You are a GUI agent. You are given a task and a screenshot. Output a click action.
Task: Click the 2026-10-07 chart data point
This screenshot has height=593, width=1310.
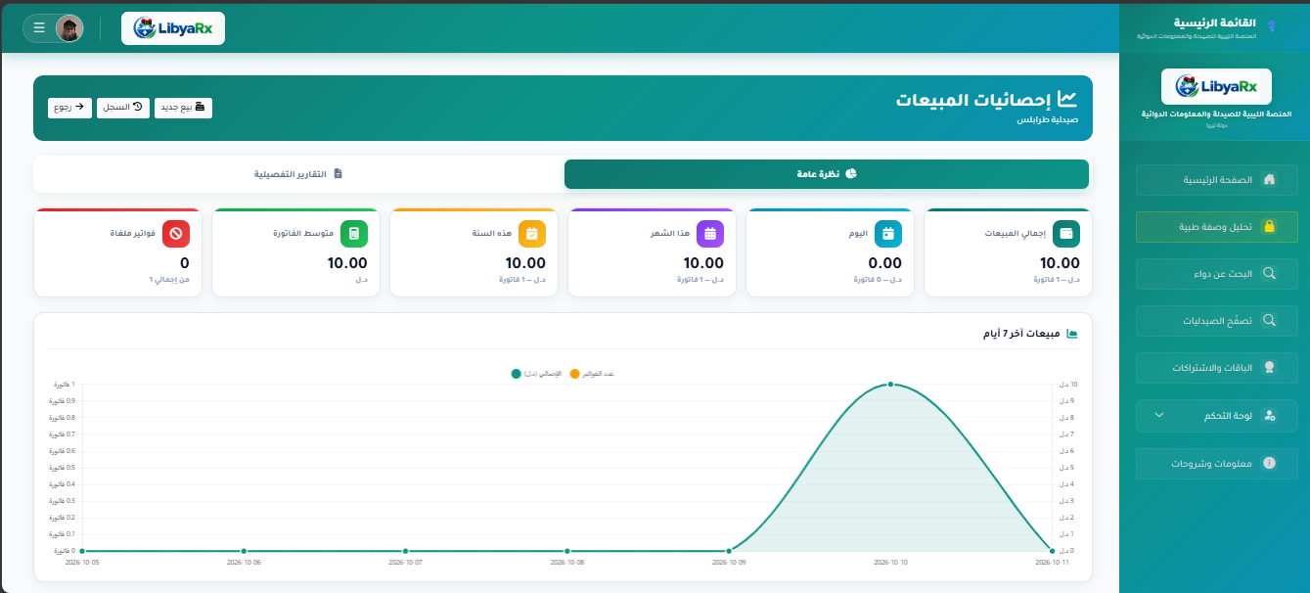(x=405, y=551)
